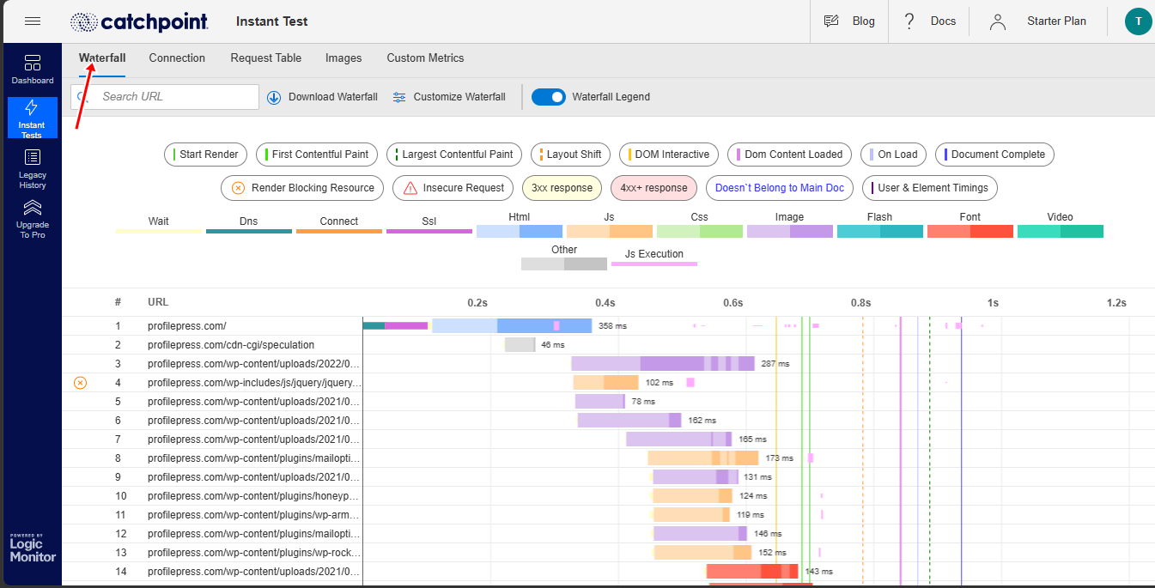Click the Catchpoint logo
This screenshot has width=1155, height=588.
[140, 21]
